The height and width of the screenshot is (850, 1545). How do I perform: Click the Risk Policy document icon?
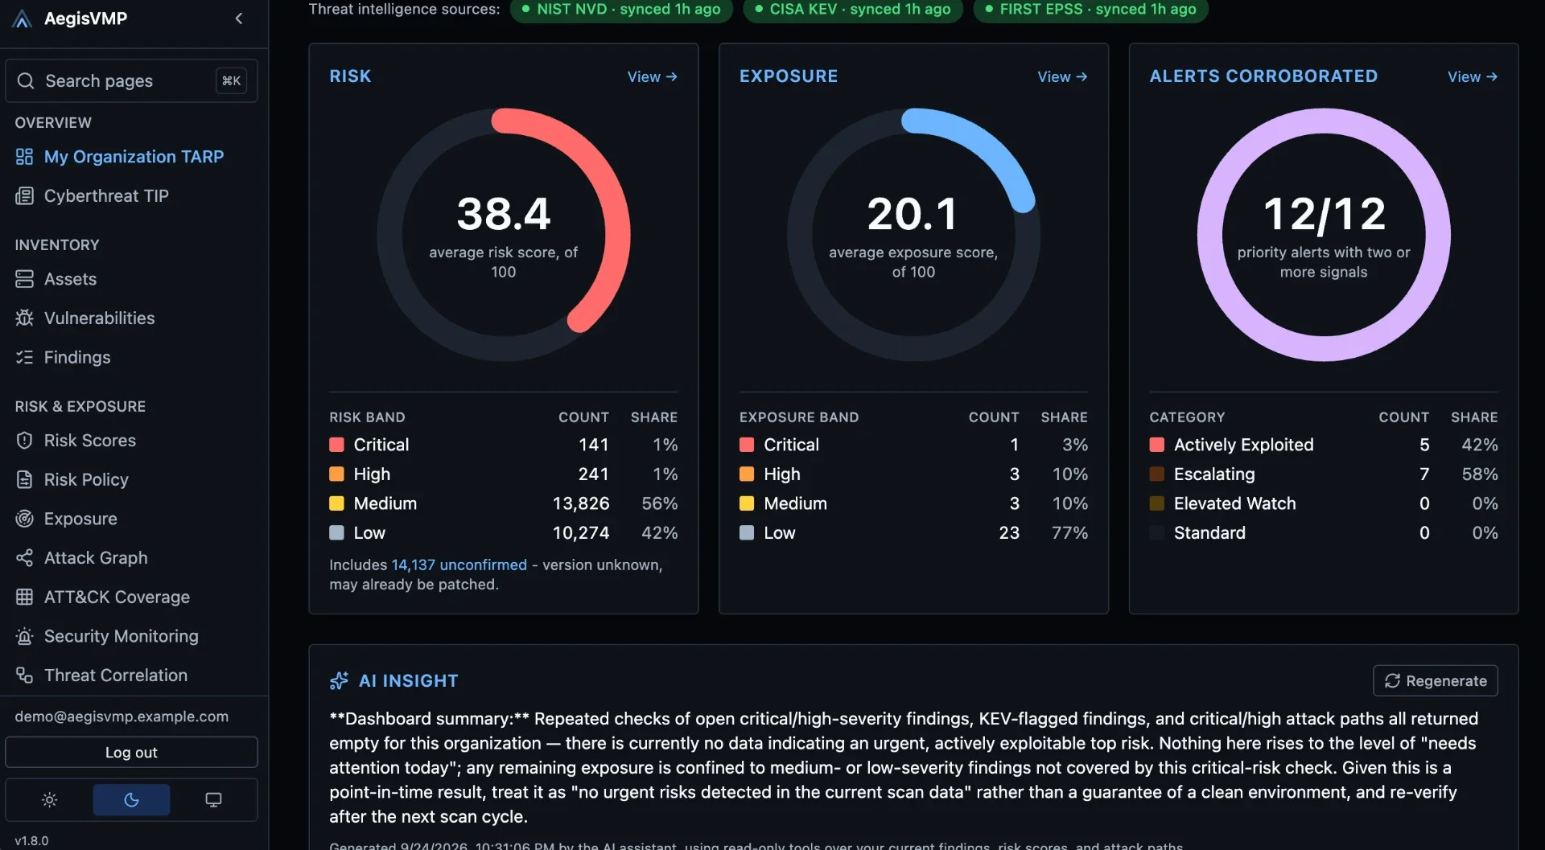[25, 479]
